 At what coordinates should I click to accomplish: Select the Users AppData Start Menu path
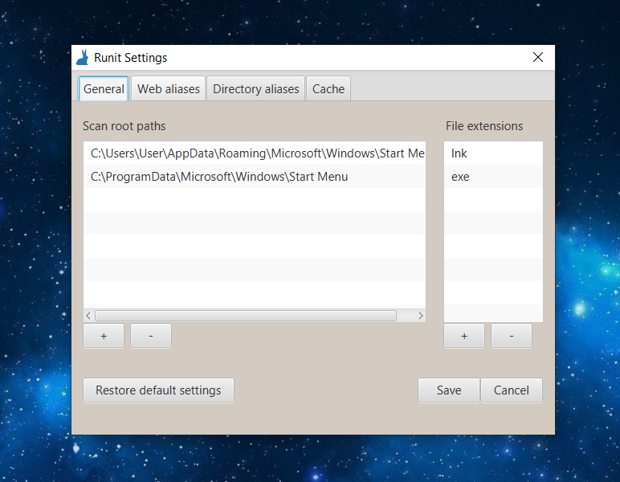pos(255,153)
